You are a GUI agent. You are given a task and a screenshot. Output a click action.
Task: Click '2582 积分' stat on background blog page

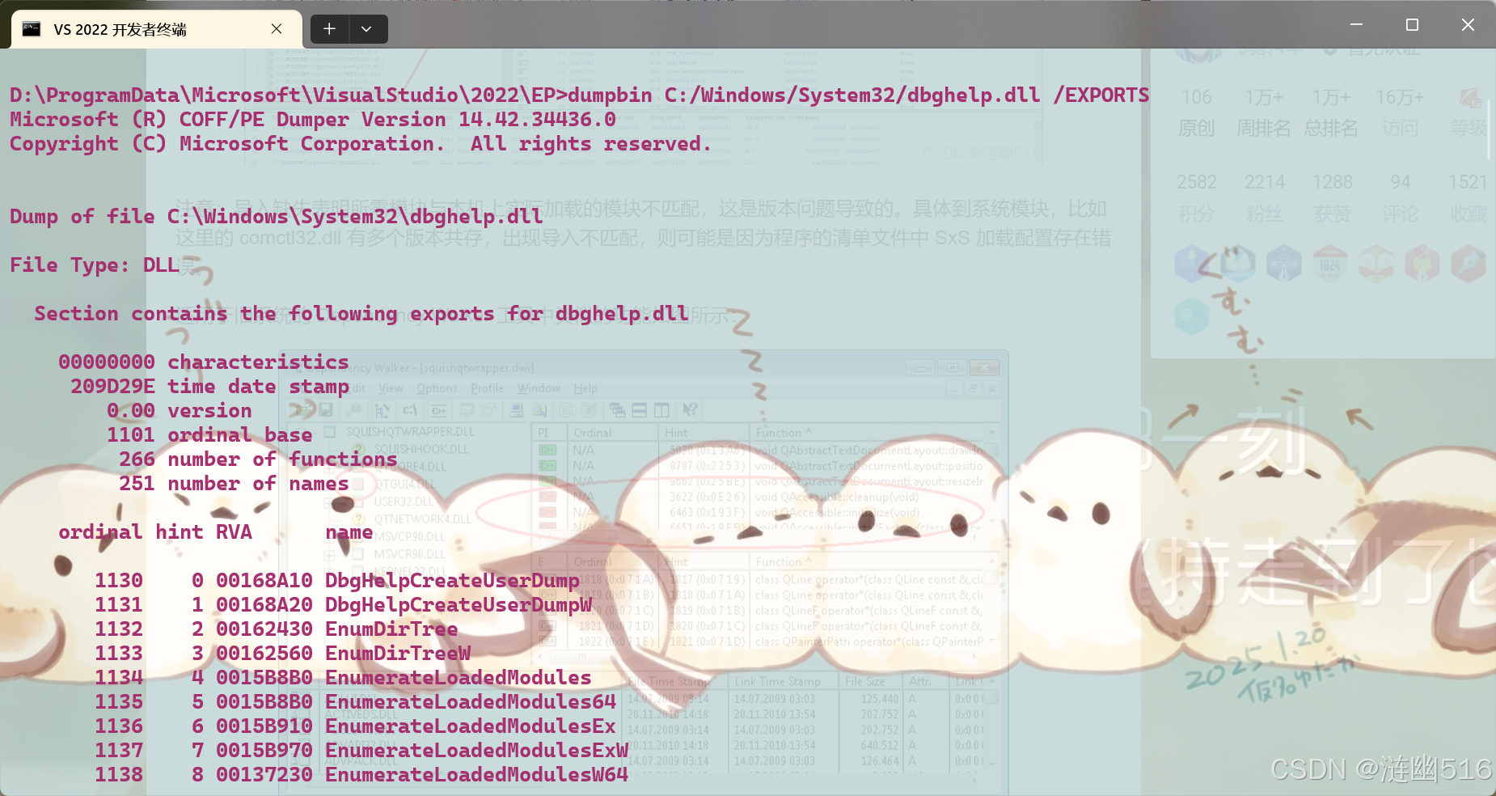pos(1197,197)
